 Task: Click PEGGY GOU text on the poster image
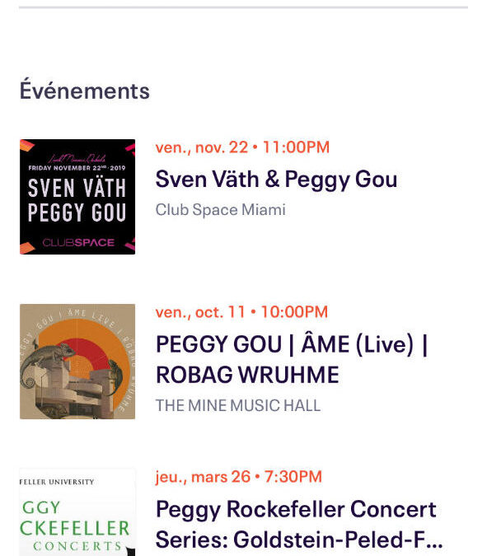point(77,212)
